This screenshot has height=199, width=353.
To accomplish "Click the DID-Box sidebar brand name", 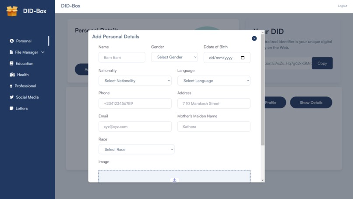I will [x=35, y=11].
